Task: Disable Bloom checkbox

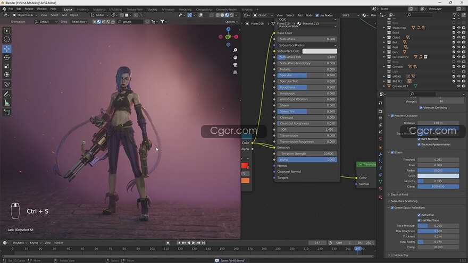Action: pyautogui.click(x=392, y=152)
